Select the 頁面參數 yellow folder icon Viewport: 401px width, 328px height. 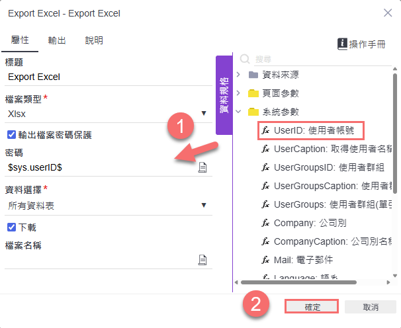[x=253, y=93]
